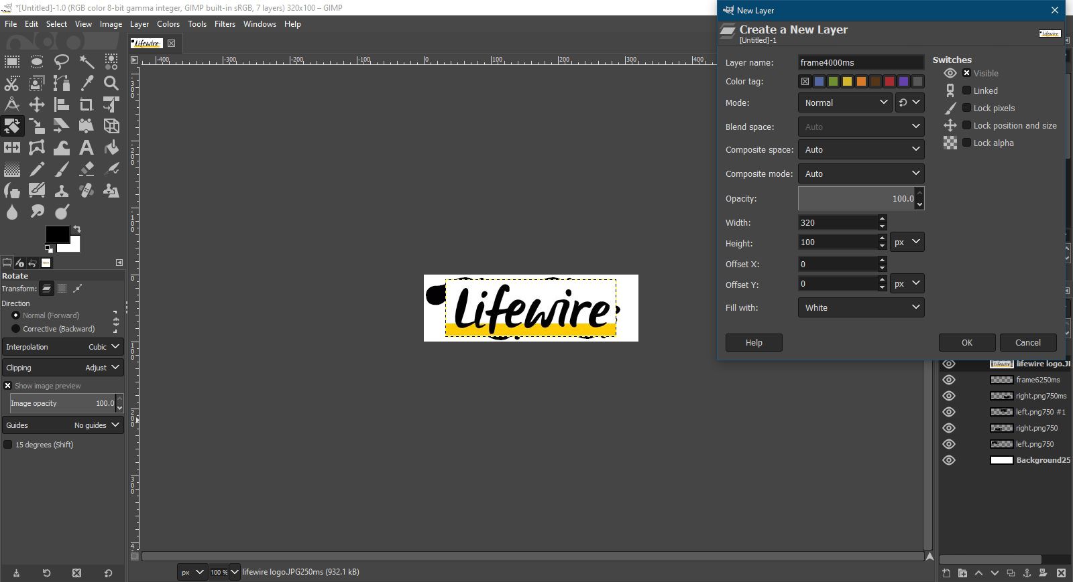The width and height of the screenshot is (1073, 582).
Task: Choose the red color tag swatch
Action: pyautogui.click(x=889, y=82)
